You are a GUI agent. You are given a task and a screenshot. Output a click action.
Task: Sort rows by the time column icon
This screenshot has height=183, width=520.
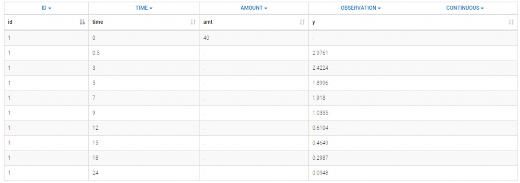[193, 22]
